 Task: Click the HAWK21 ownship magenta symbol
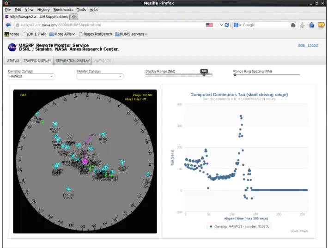click(85, 161)
